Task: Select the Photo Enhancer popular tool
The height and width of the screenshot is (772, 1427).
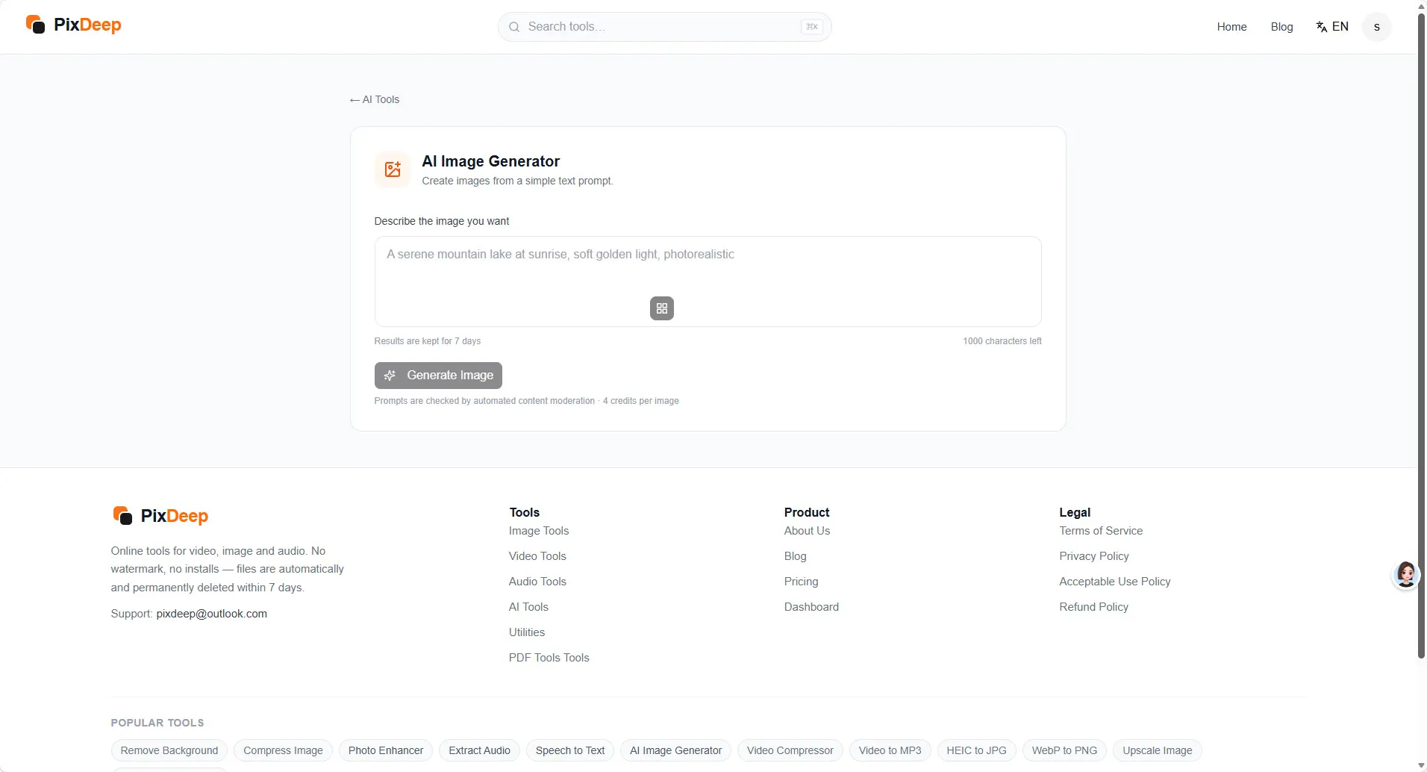Action: point(386,750)
